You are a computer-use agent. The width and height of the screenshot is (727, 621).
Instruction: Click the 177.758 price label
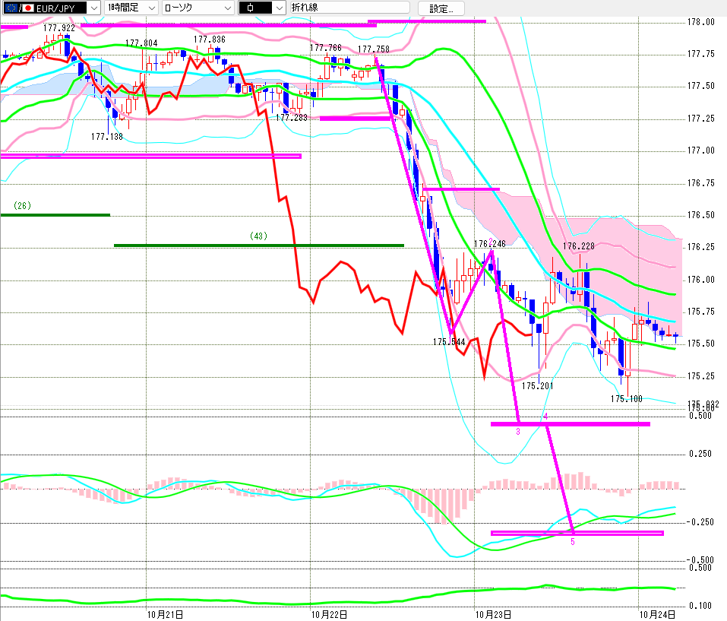[x=374, y=49]
